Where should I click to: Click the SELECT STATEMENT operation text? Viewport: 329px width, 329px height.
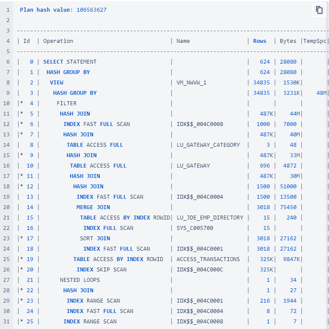[x=70, y=62]
